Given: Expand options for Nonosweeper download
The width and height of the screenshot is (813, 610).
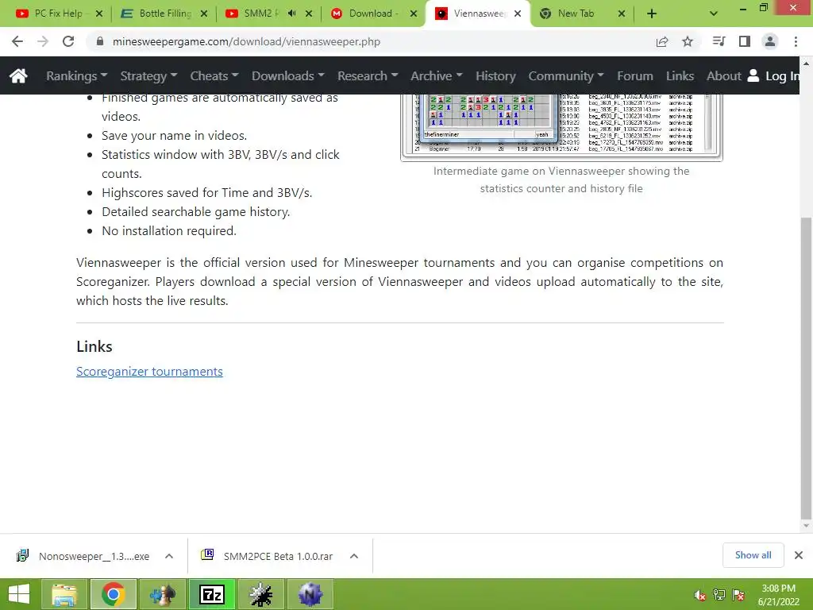Looking at the screenshot, I should (x=169, y=556).
